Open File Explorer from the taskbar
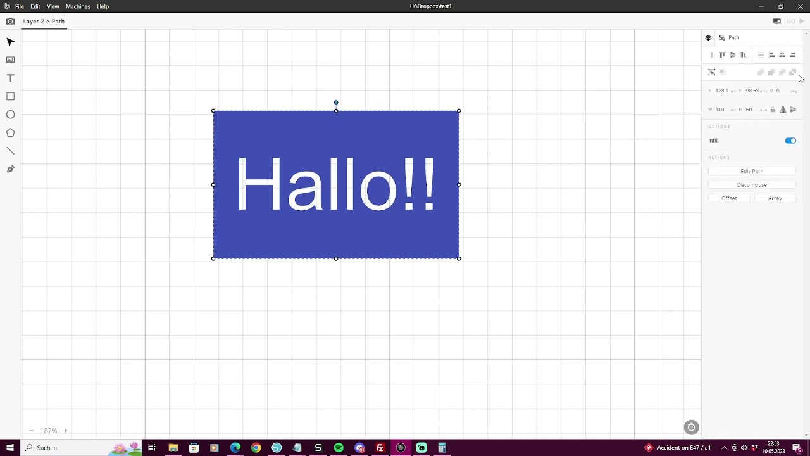The height and width of the screenshot is (456, 810). coord(173,448)
